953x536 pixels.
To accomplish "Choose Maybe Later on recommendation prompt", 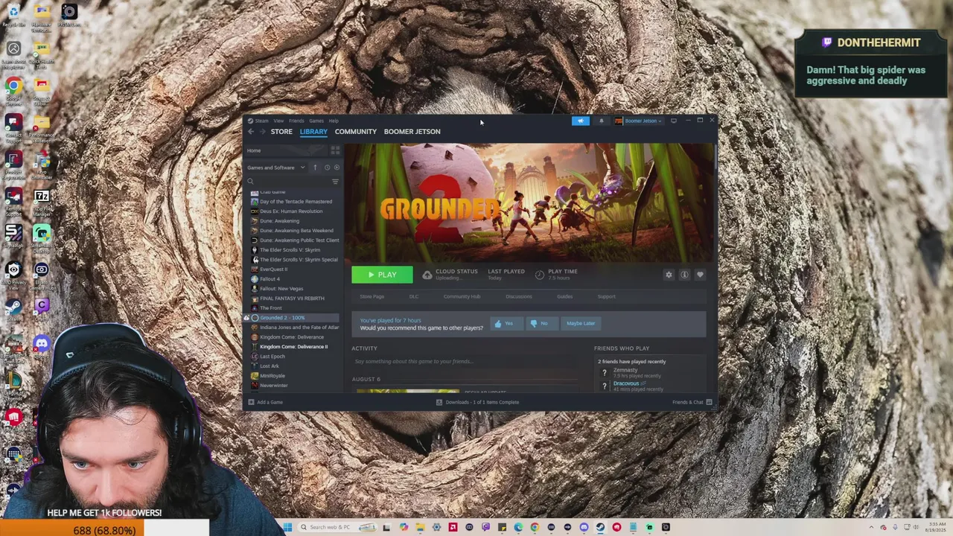I will (x=581, y=323).
